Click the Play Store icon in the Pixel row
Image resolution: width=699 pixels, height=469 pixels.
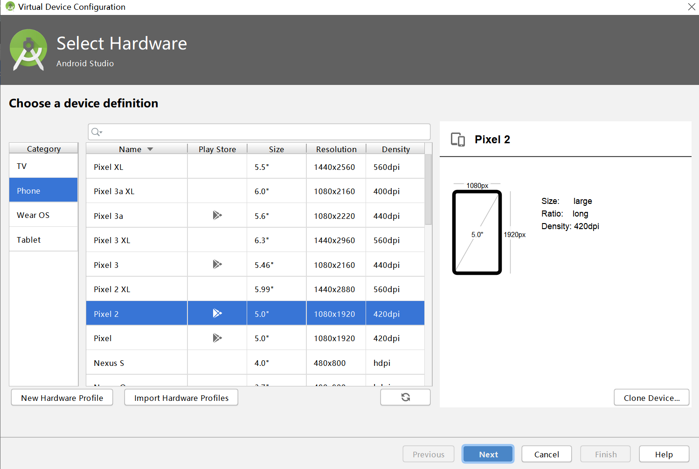[217, 338]
